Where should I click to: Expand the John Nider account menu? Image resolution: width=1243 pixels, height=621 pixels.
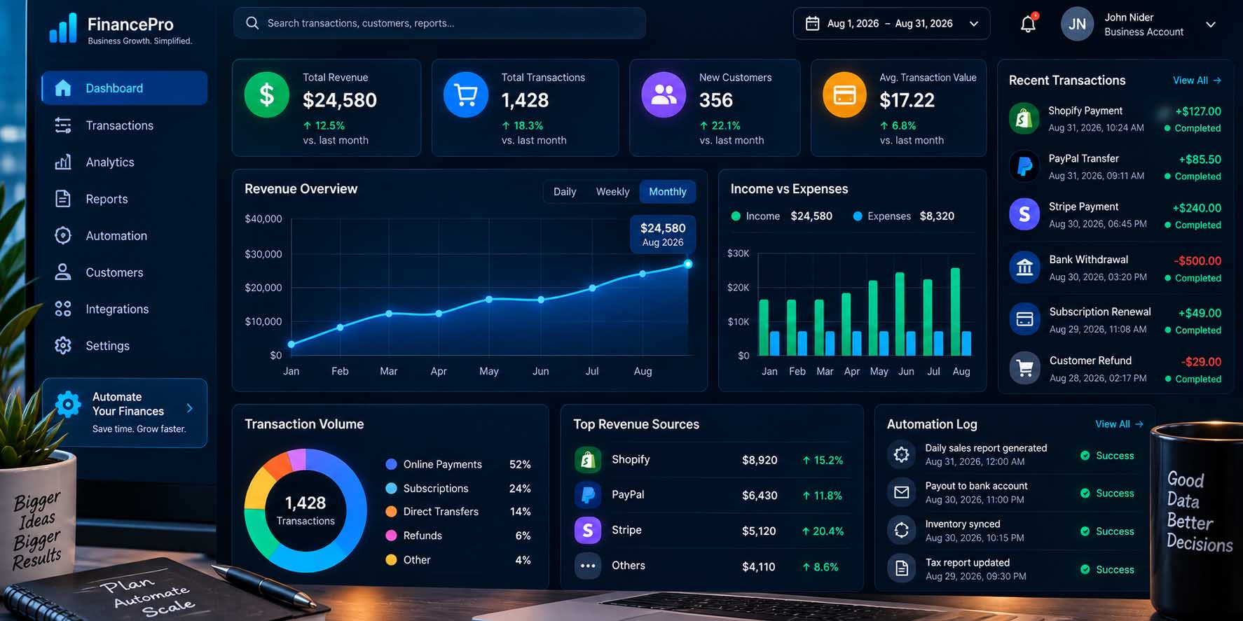pyautogui.click(x=1210, y=25)
